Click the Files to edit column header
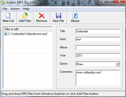Viewport: 126px width, 97px height. [28, 29]
